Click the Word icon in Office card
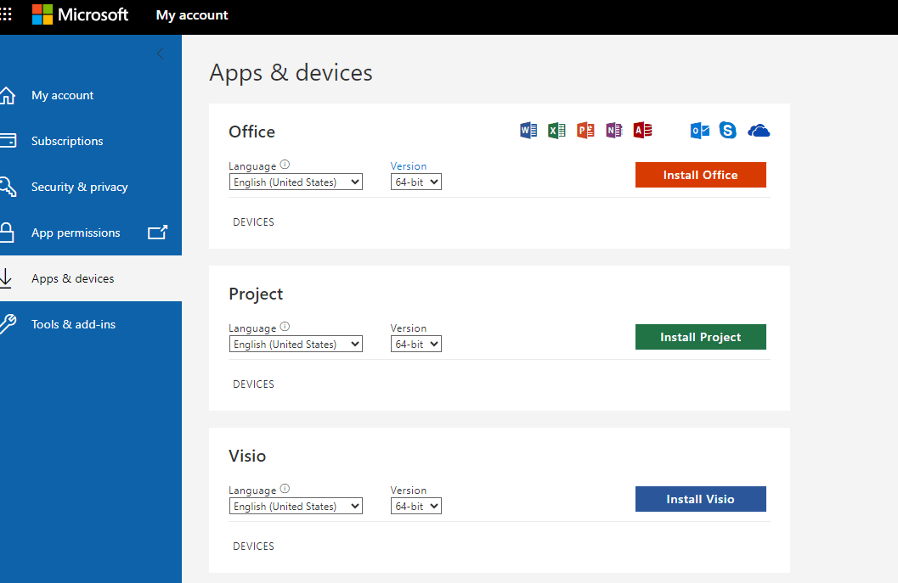The image size is (898, 583). coord(528,131)
